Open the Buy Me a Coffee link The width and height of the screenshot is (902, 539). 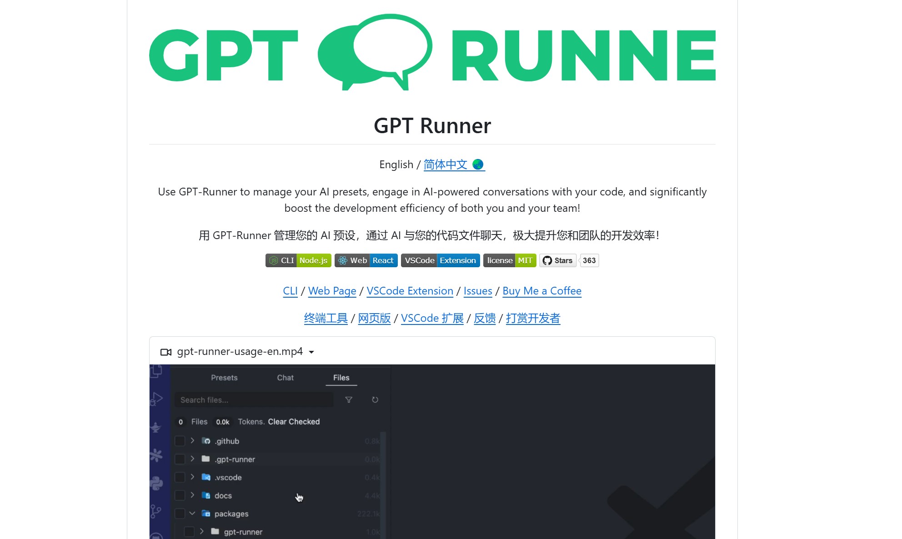[x=542, y=291]
